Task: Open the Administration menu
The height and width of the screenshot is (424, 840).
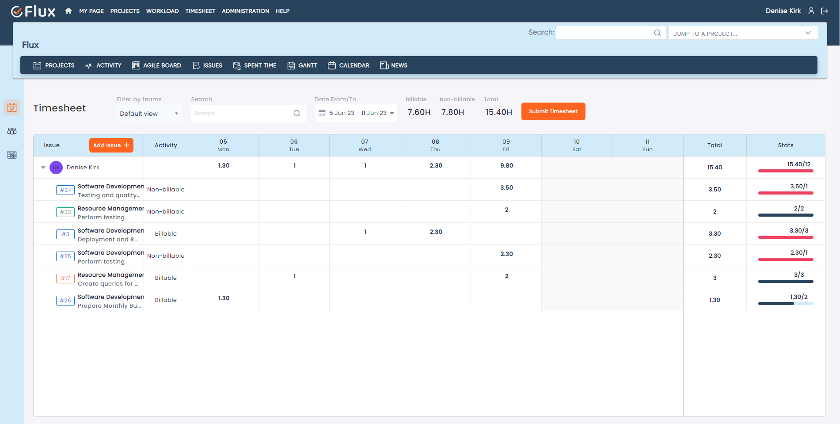Action: tap(245, 11)
